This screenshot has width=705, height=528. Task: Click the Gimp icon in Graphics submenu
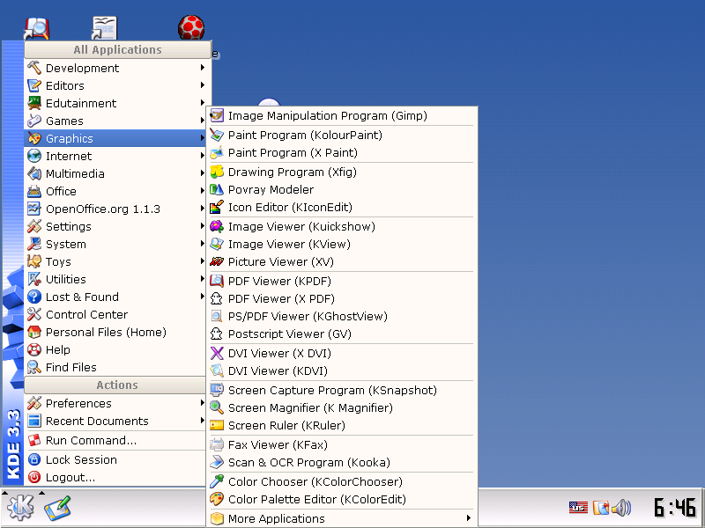(217, 116)
